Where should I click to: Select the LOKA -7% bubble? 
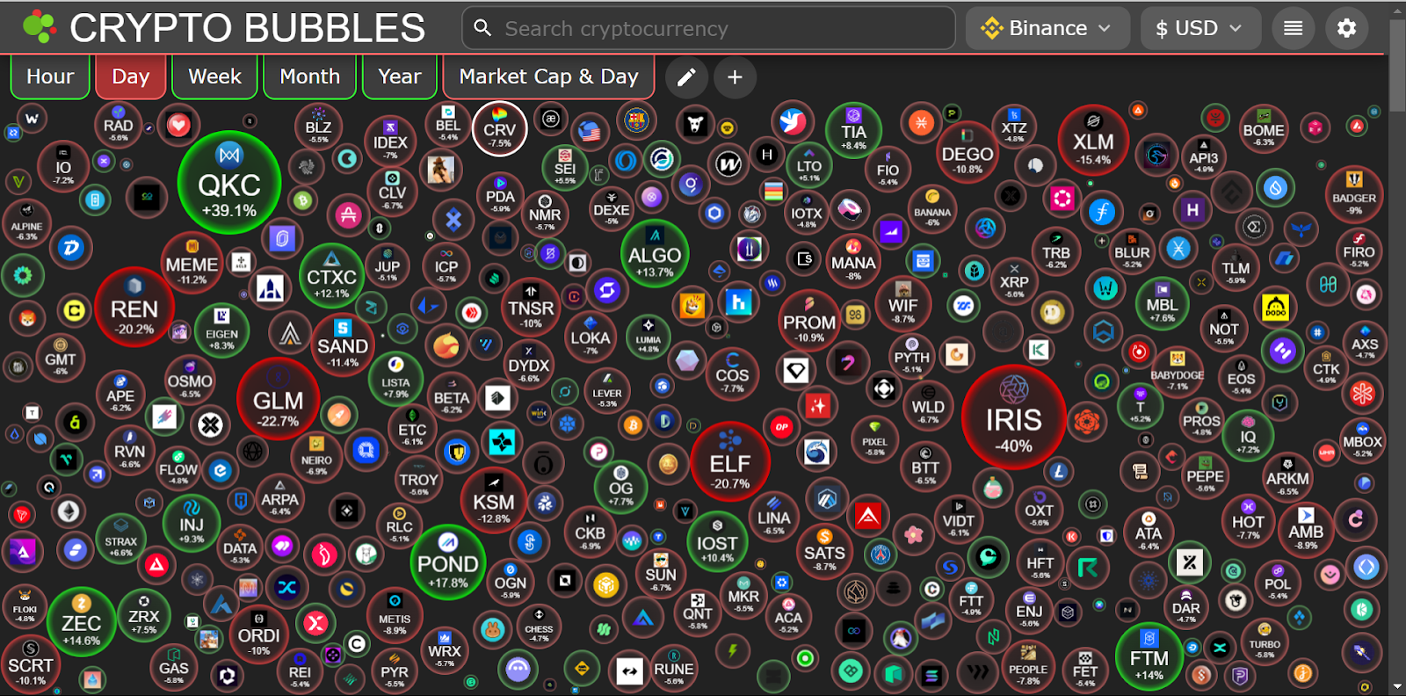[590, 337]
